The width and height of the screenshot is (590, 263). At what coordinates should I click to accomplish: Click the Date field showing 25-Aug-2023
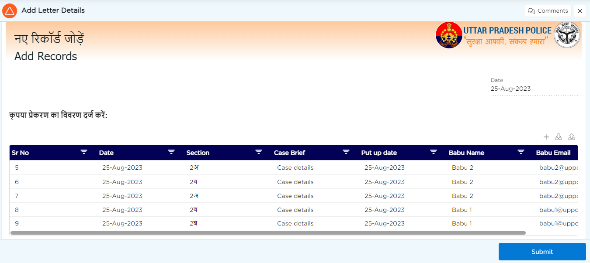(x=534, y=89)
